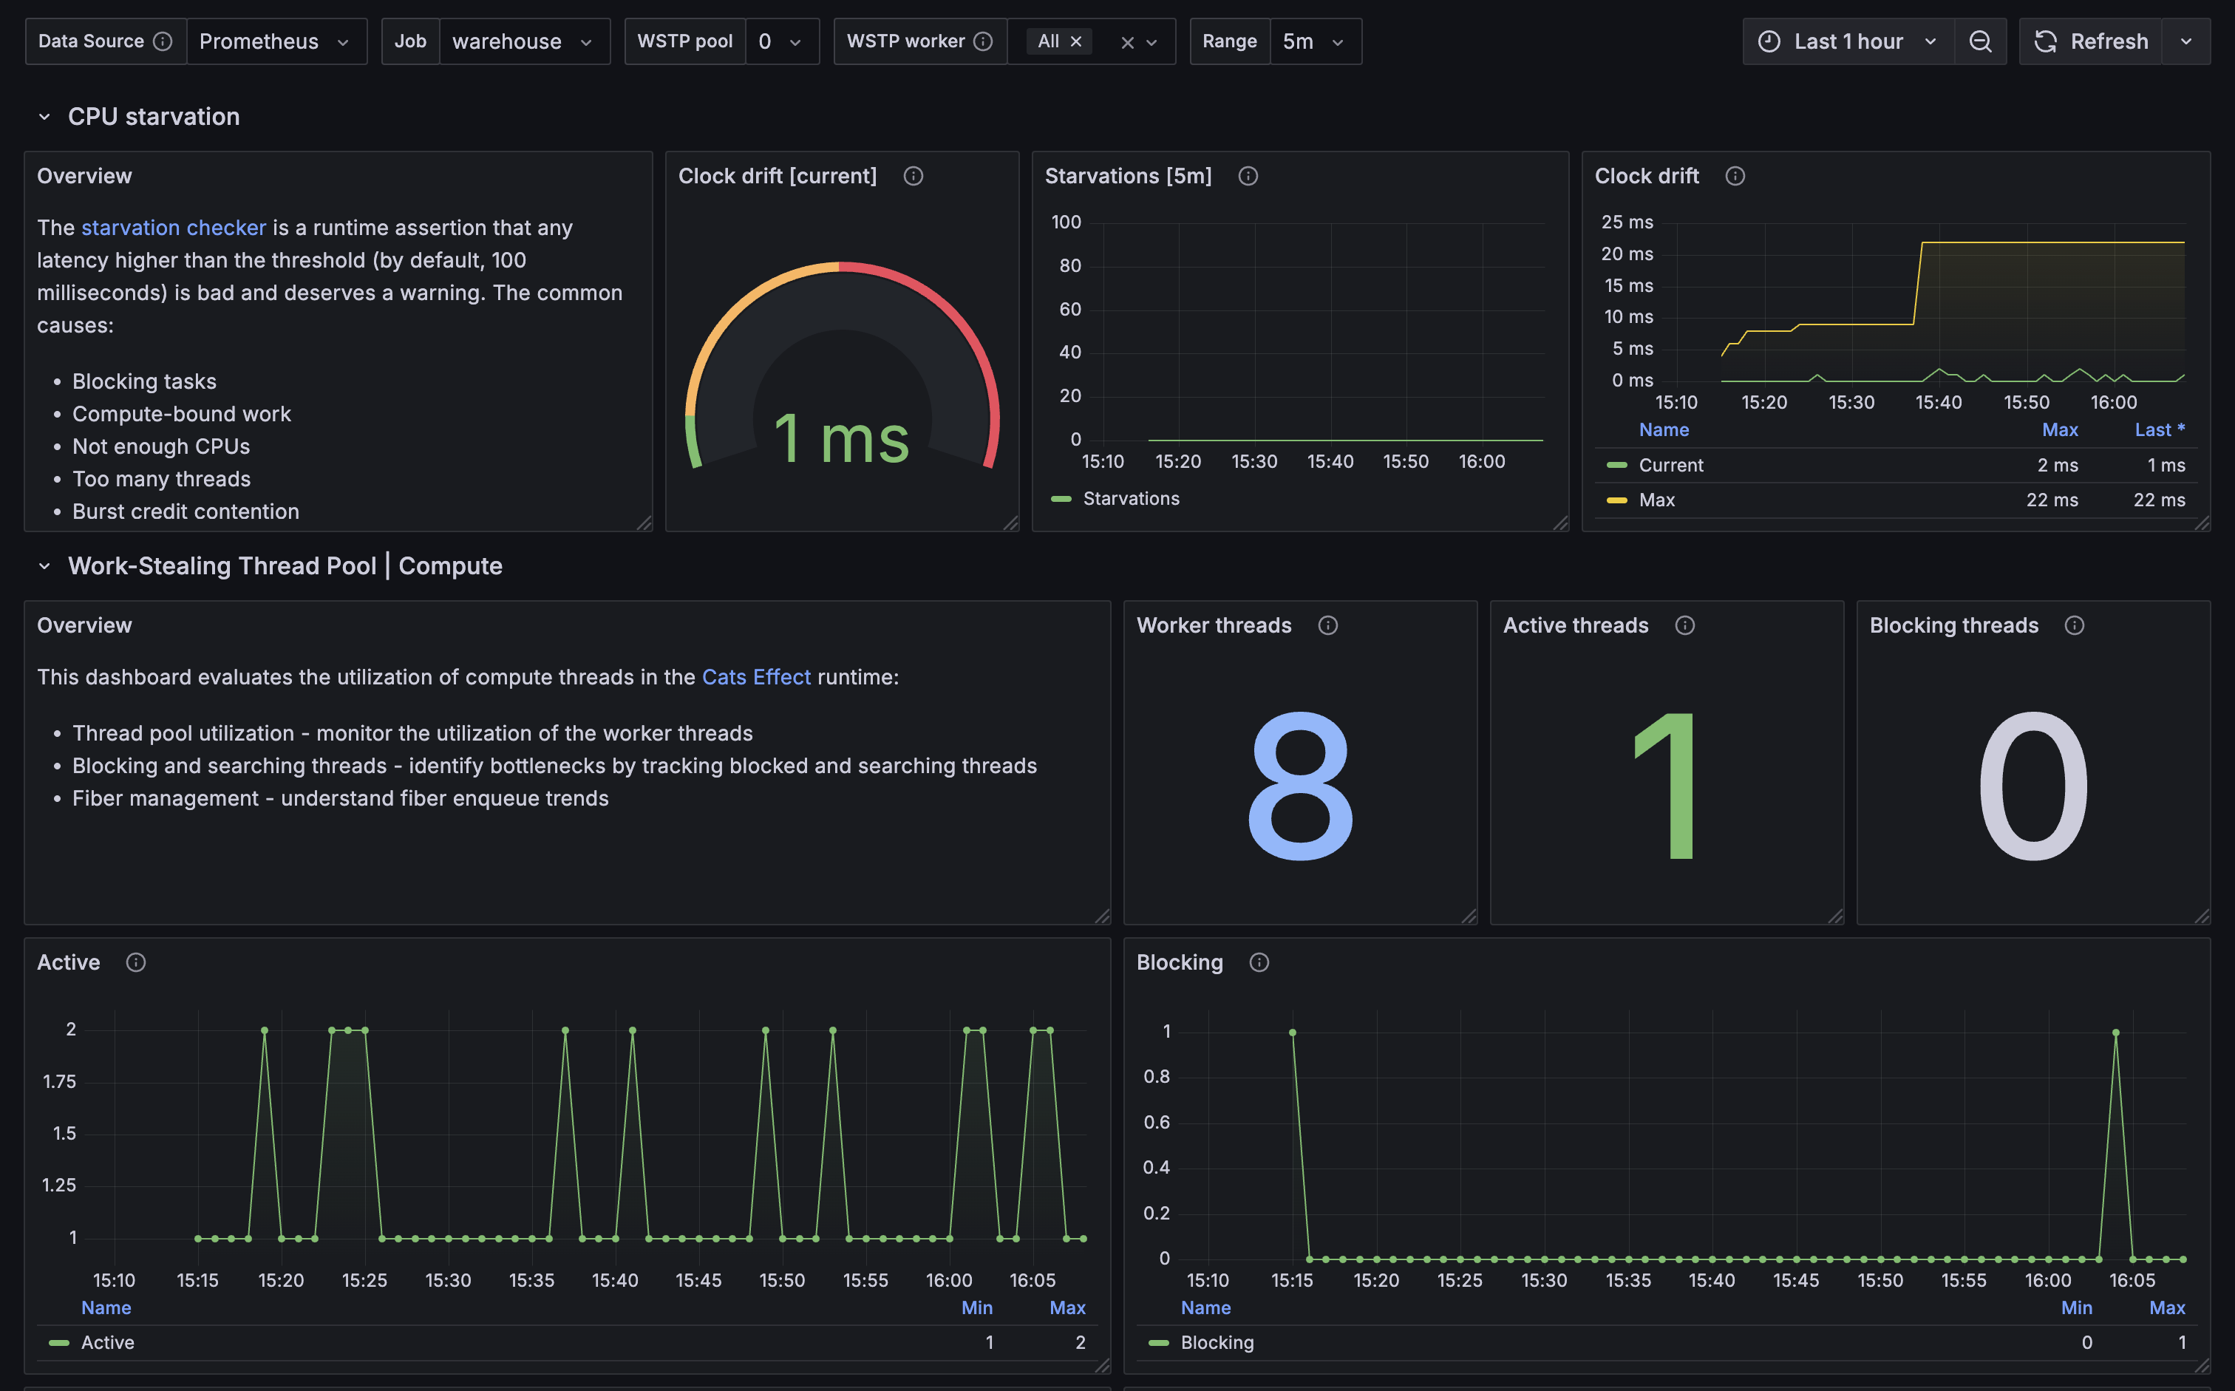Open info icon on Starvations [5m] panel
Image resolution: width=2235 pixels, height=1391 pixels.
pyautogui.click(x=1247, y=176)
